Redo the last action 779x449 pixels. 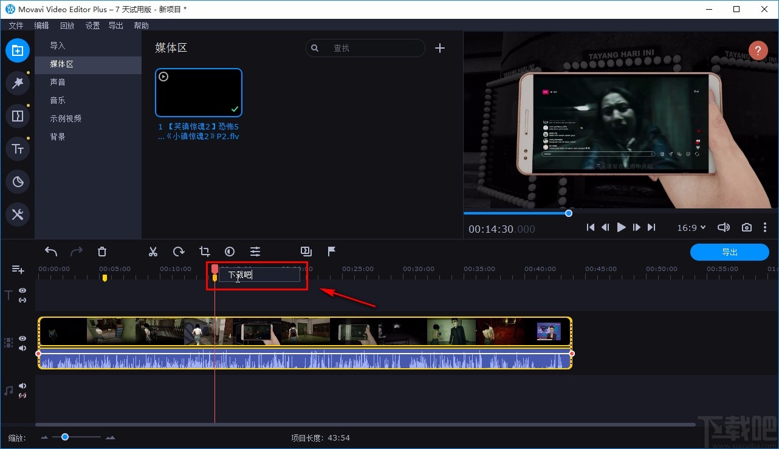tap(77, 252)
